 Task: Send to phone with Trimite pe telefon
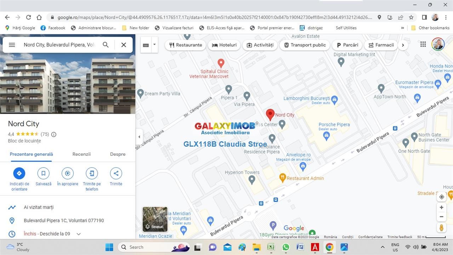[x=92, y=173]
